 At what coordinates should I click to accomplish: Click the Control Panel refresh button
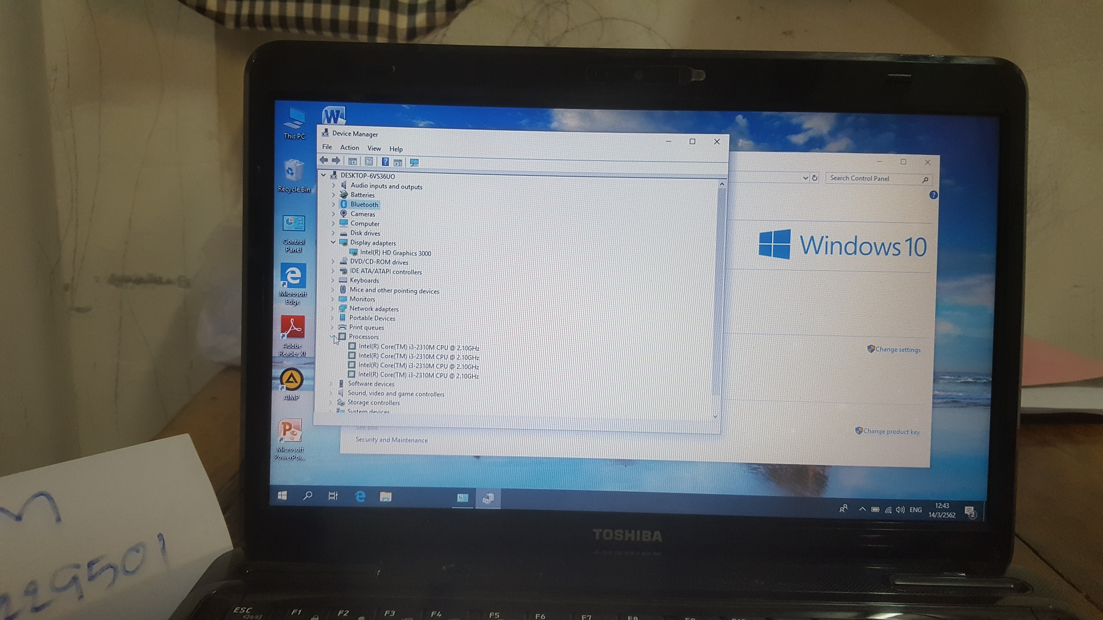click(815, 178)
